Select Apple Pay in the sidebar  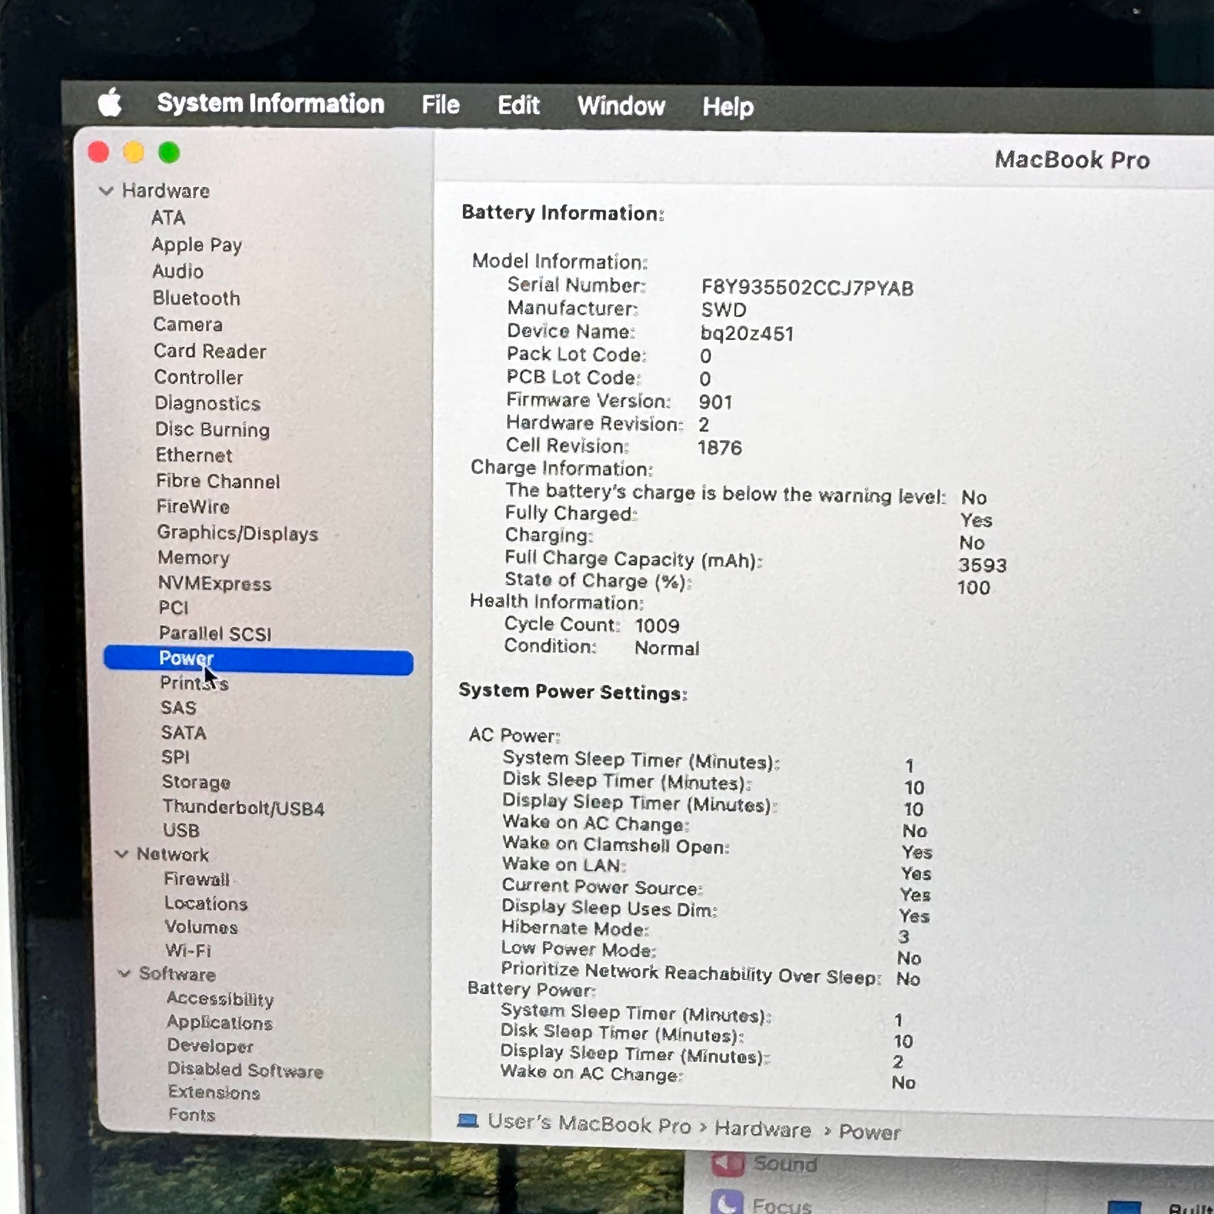197,245
